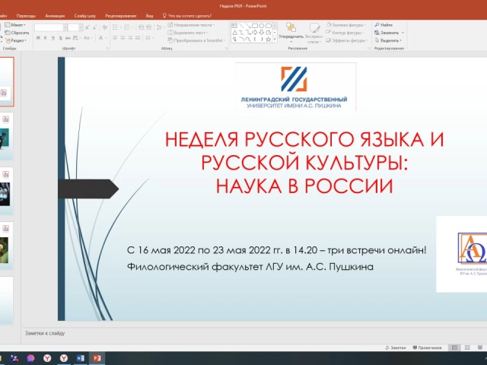This screenshot has height=365, width=487.
Task: Select the Right Arrow shape in gallery
Action: (255, 32)
